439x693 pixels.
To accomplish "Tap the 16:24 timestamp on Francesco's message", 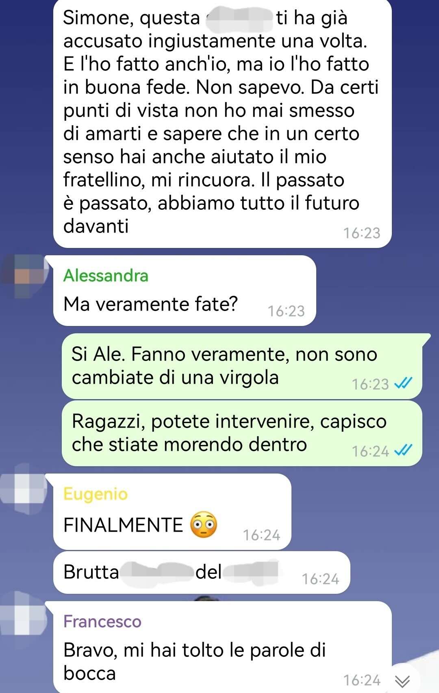I will [362, 680].
